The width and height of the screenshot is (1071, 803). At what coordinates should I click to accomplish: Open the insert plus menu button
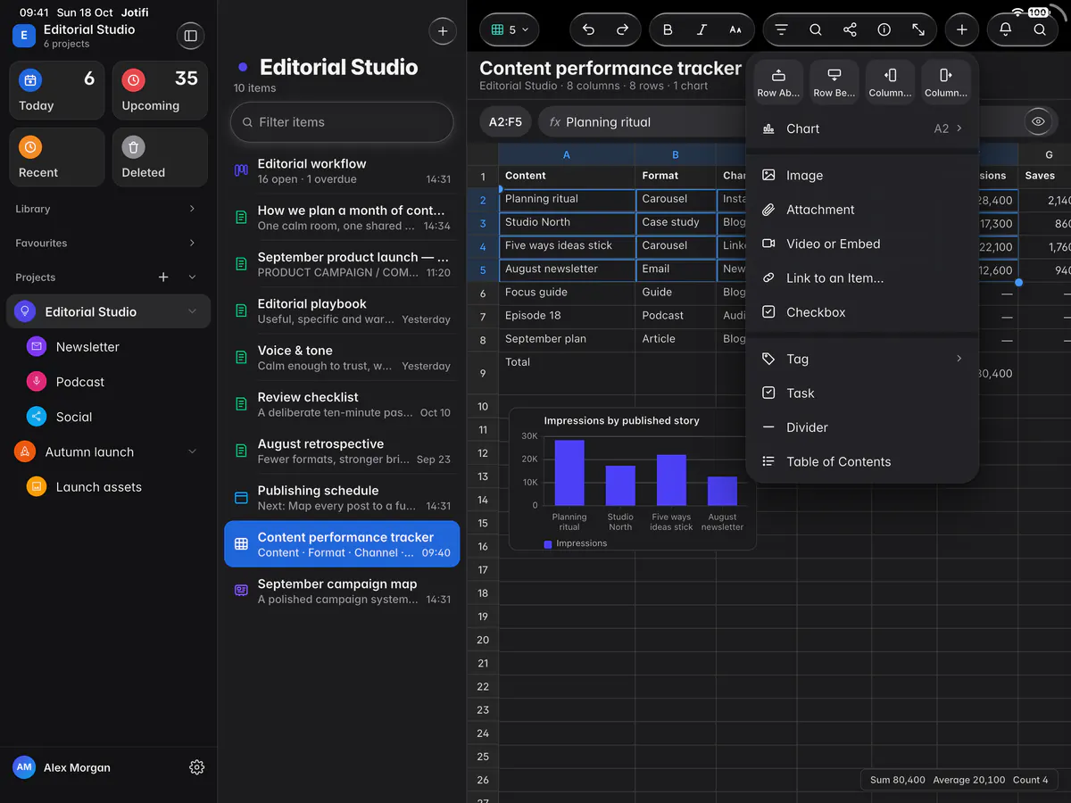click(961, 29)
